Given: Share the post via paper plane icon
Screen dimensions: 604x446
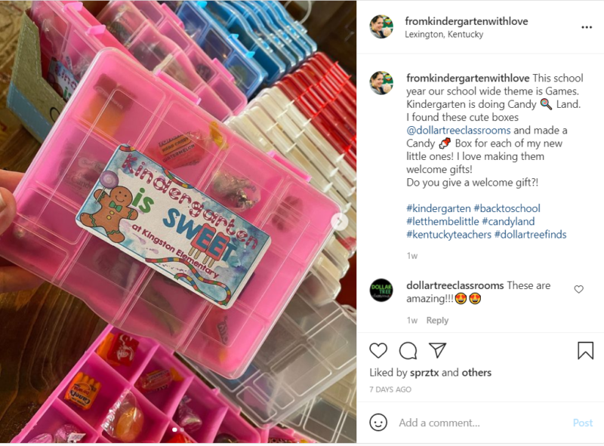Looking at the screenshot, I should (438, 350).
